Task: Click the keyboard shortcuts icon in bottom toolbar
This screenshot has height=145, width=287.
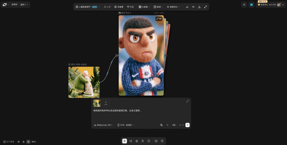Action: tap(156, 141)
